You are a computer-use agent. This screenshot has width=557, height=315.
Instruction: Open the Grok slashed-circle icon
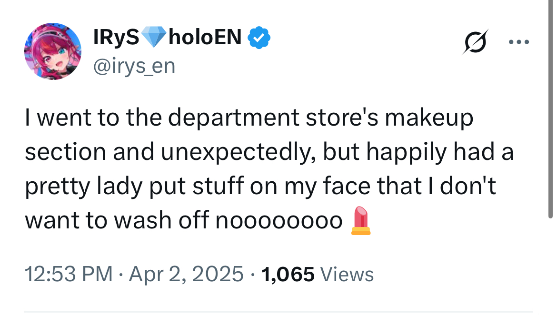pos(474,41)
